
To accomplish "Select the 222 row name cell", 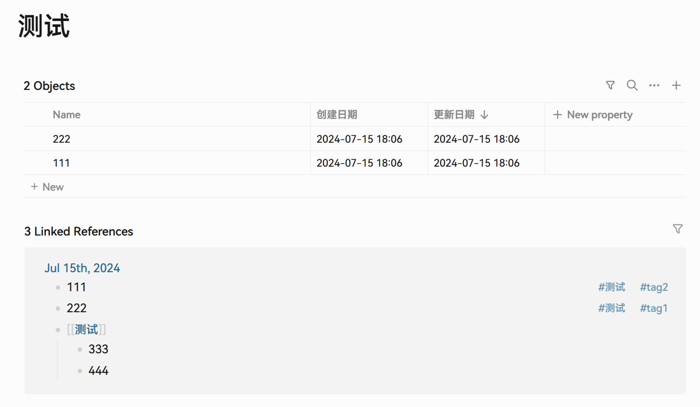I will coord(62,139).
